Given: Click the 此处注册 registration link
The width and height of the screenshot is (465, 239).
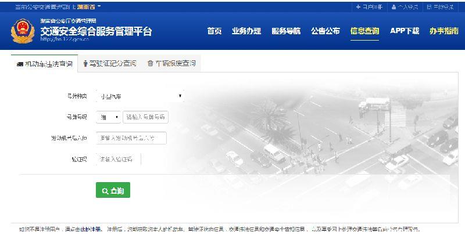Looking at the screenshot, I should (x=91, y=229).
